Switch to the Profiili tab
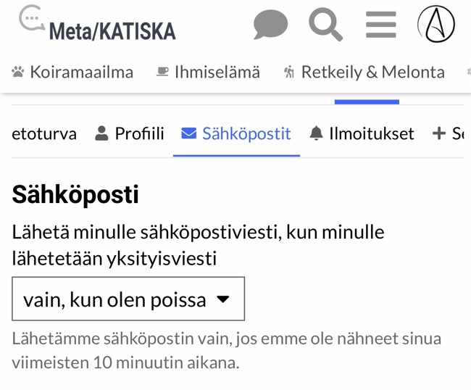471x390 pixels. pos(139,133)
